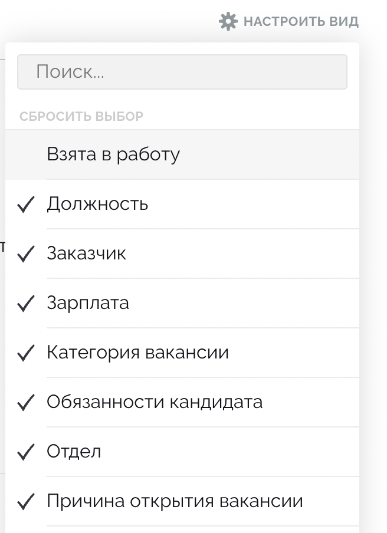Open the Настроить вид settings
The width and height of the screenshot is (387, 533).
(288, 21)
